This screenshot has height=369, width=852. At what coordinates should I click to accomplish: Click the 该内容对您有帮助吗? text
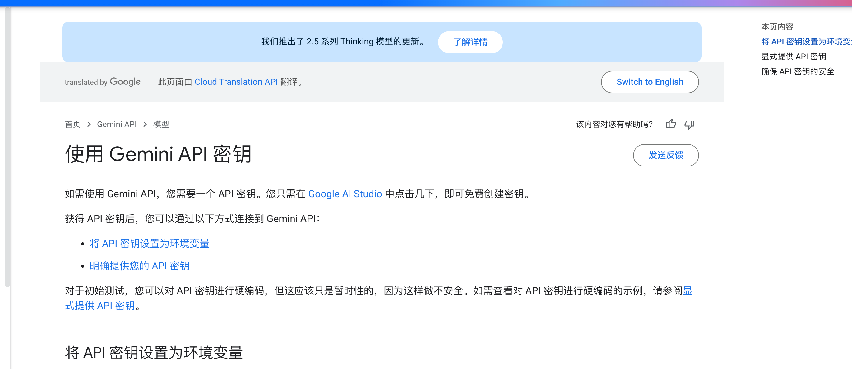coord(614,124)
